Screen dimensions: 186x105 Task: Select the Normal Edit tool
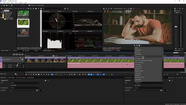[x=52, y=75]
